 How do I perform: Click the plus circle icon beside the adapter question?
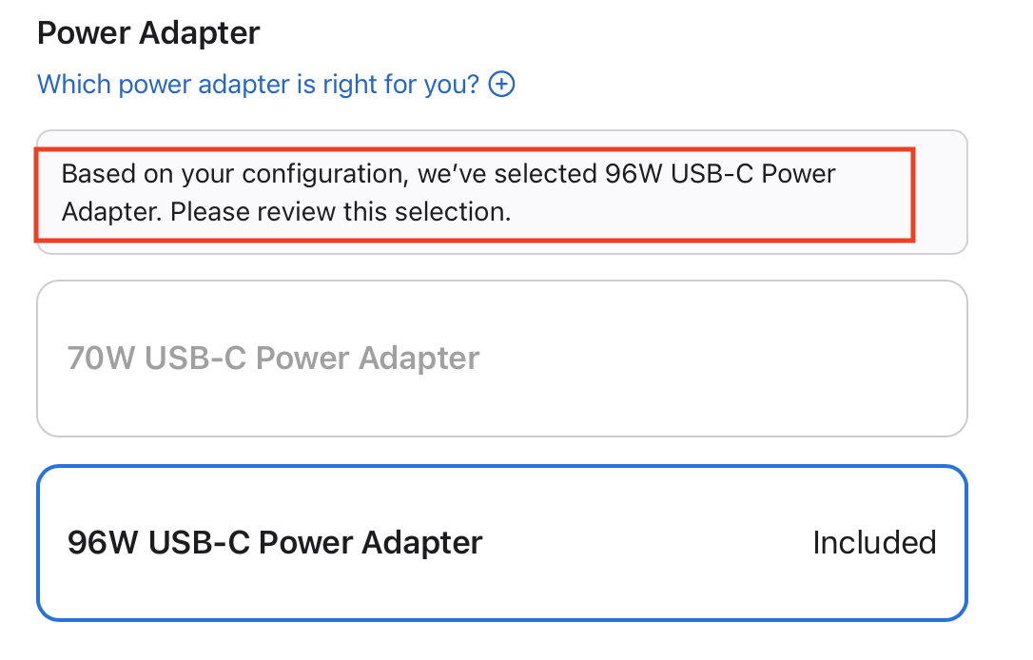point(501,85)
